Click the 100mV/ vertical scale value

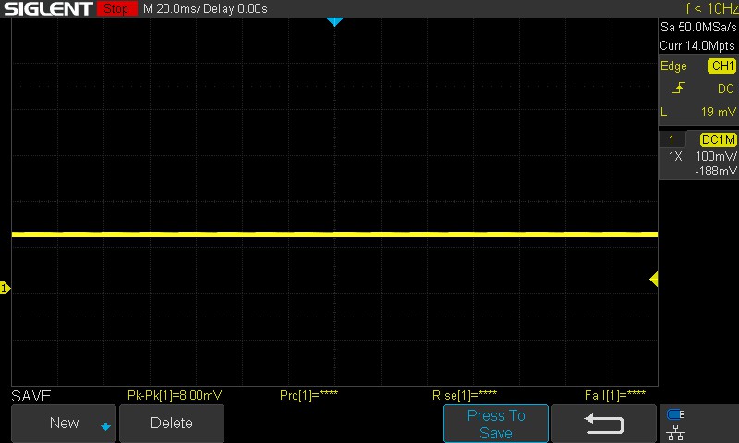(716, 156)
